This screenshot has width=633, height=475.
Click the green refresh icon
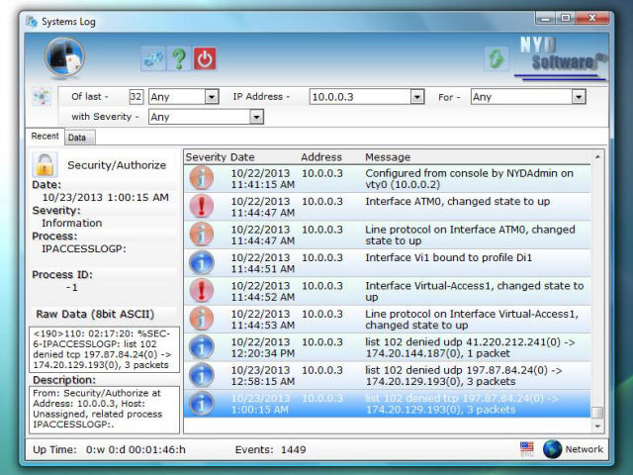(x=497, y=59)
